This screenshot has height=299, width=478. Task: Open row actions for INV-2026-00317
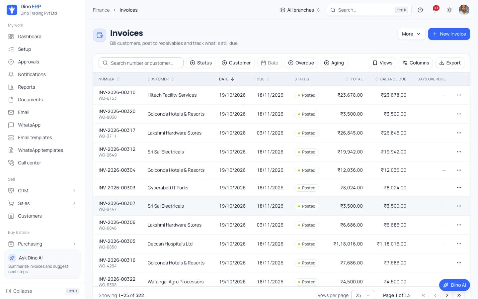[x=459, y=133]
